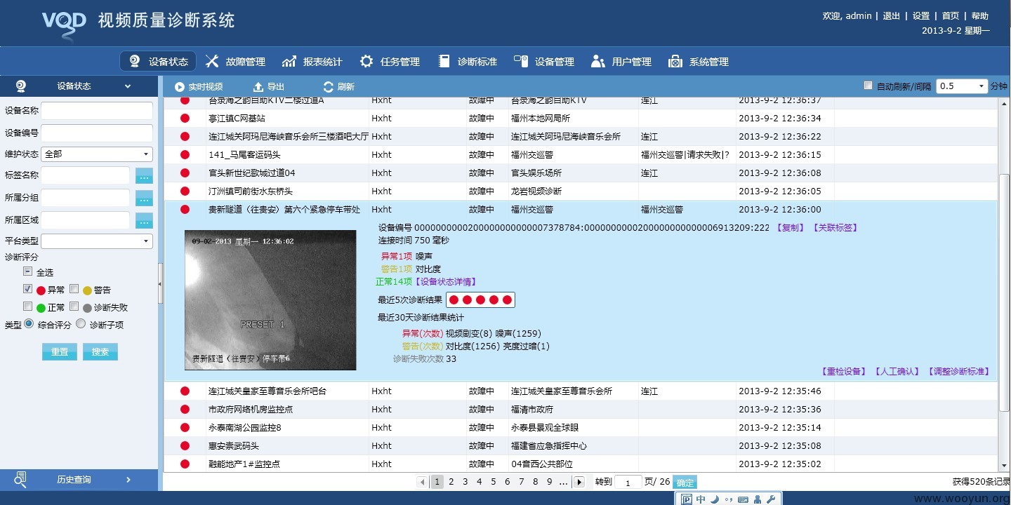Select the 诊断子项 radio button

(81, 324)
